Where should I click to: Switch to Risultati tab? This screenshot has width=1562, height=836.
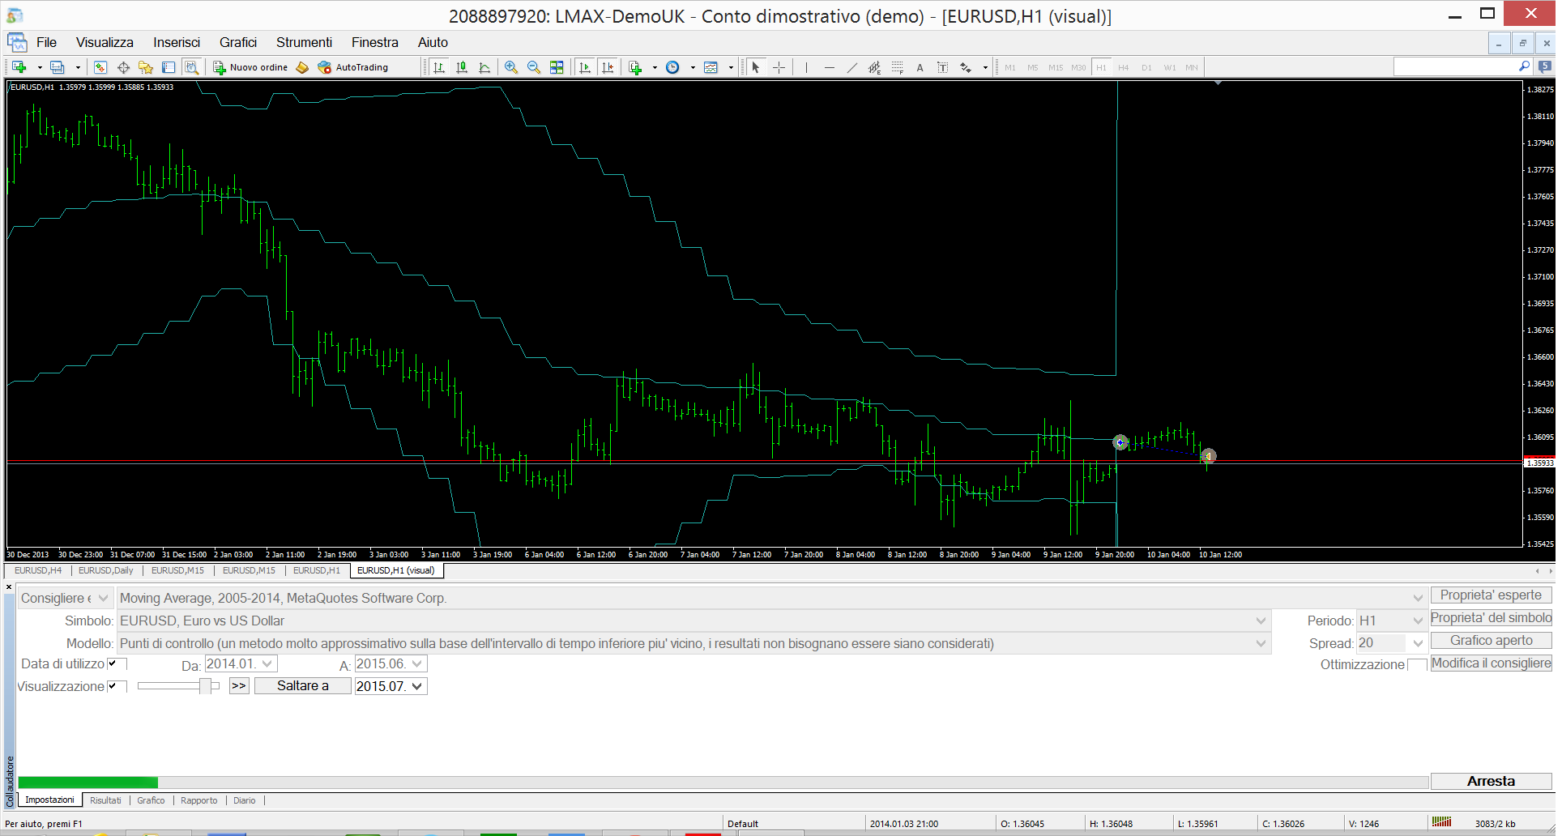[105, 800]
